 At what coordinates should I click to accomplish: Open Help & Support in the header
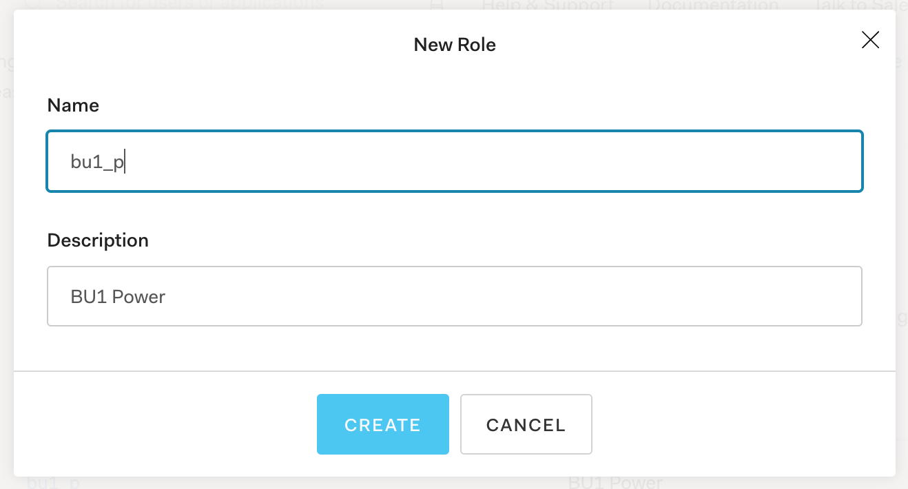[x=547, y=5]
